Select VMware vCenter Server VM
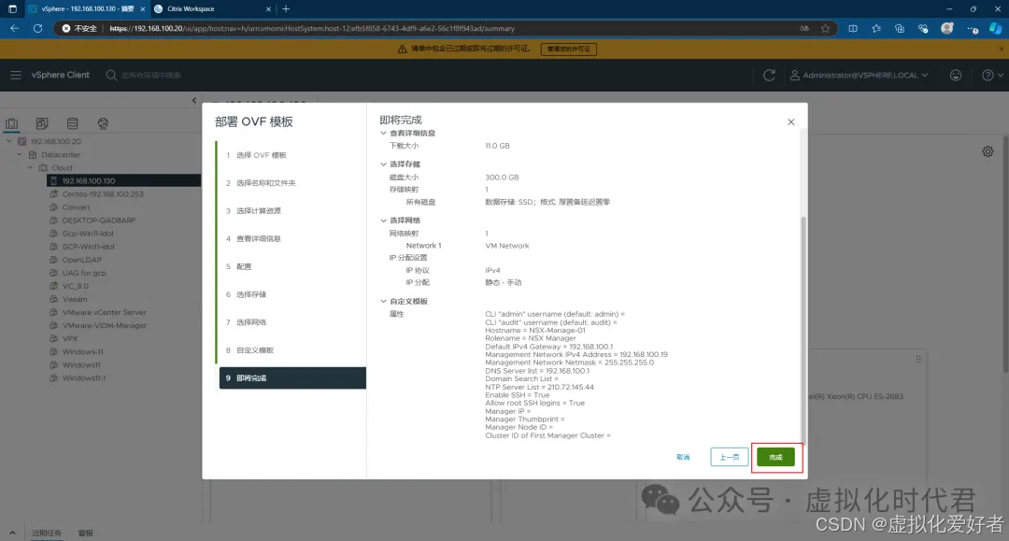This screenshot has height=541, width=1009. coord(104,313)
